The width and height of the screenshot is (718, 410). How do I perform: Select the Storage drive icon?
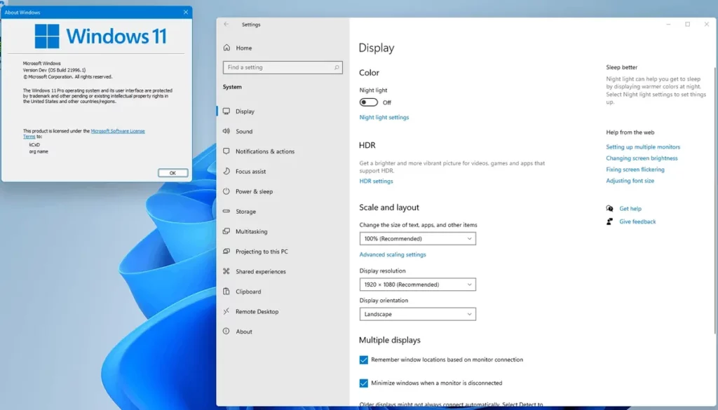tap(226, 211)
